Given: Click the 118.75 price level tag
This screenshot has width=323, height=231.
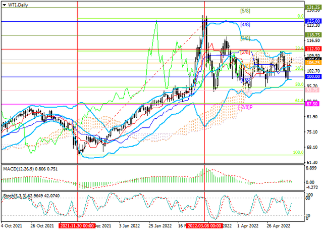Looking at the screenshot, I should click(x=314, y=35).
